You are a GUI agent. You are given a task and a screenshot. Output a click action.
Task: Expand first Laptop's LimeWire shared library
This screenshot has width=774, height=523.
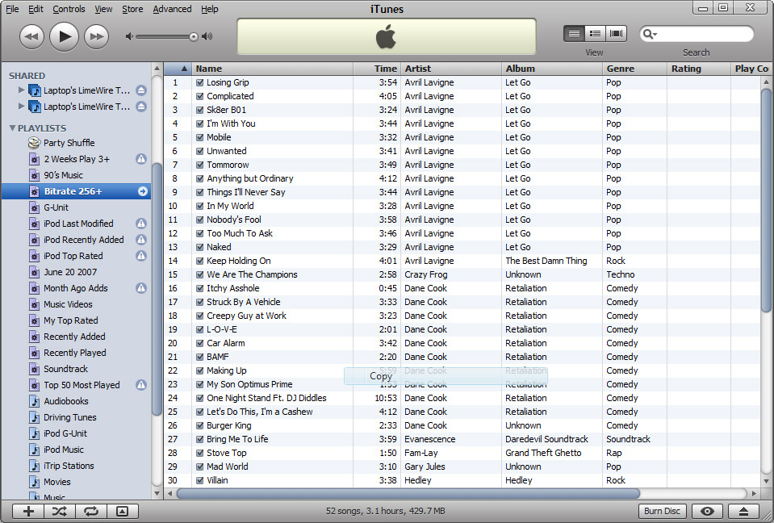(x=21, y=90)
